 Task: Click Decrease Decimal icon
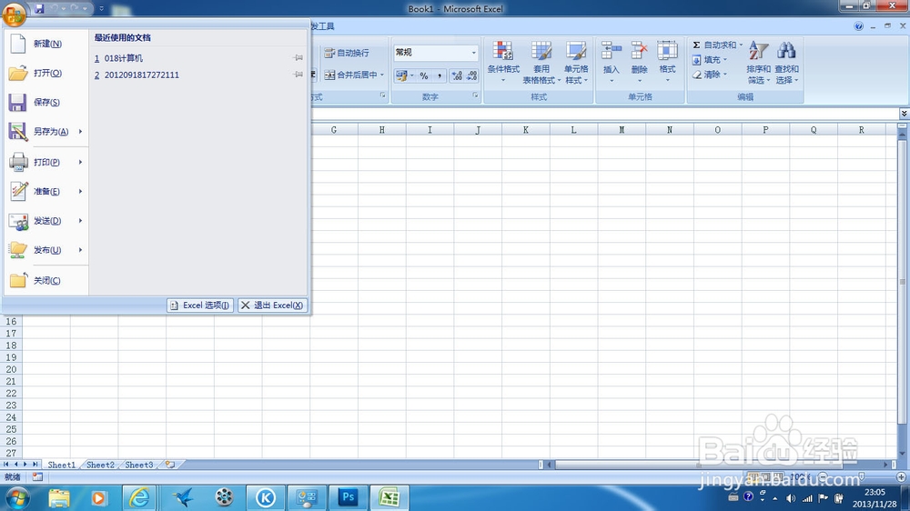tap(471, 75)
